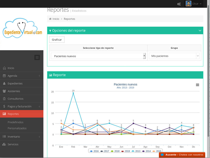The height and width of the screenshot is (158, 210).
Task: Open the Personalizados reports submenu item
Action: pos(17,128)
